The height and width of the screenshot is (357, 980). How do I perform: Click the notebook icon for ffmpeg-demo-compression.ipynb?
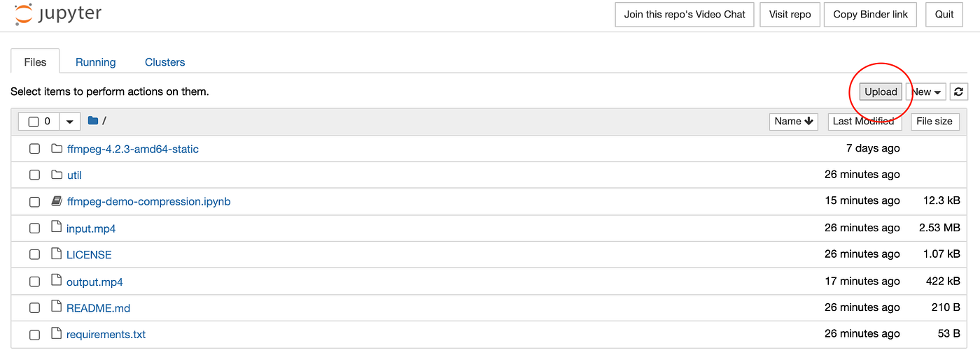click(x=57, y=201)
